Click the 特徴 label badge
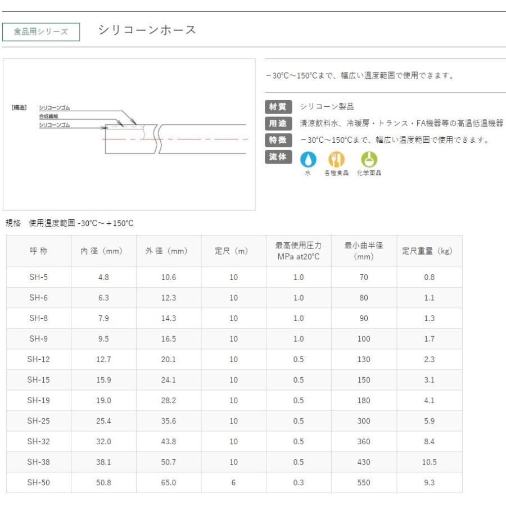This screenshot has height=506, width=506. (278, 140)
